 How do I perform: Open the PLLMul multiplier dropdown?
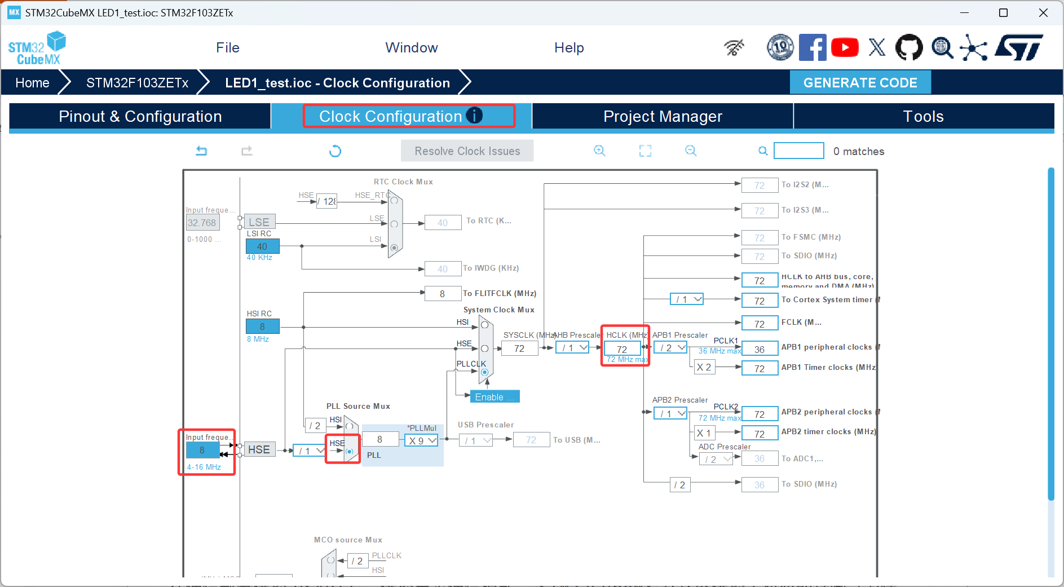pos(421,440)
